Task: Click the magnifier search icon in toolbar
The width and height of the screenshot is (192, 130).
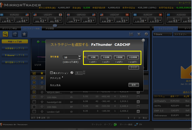Action: pos(5,34)
